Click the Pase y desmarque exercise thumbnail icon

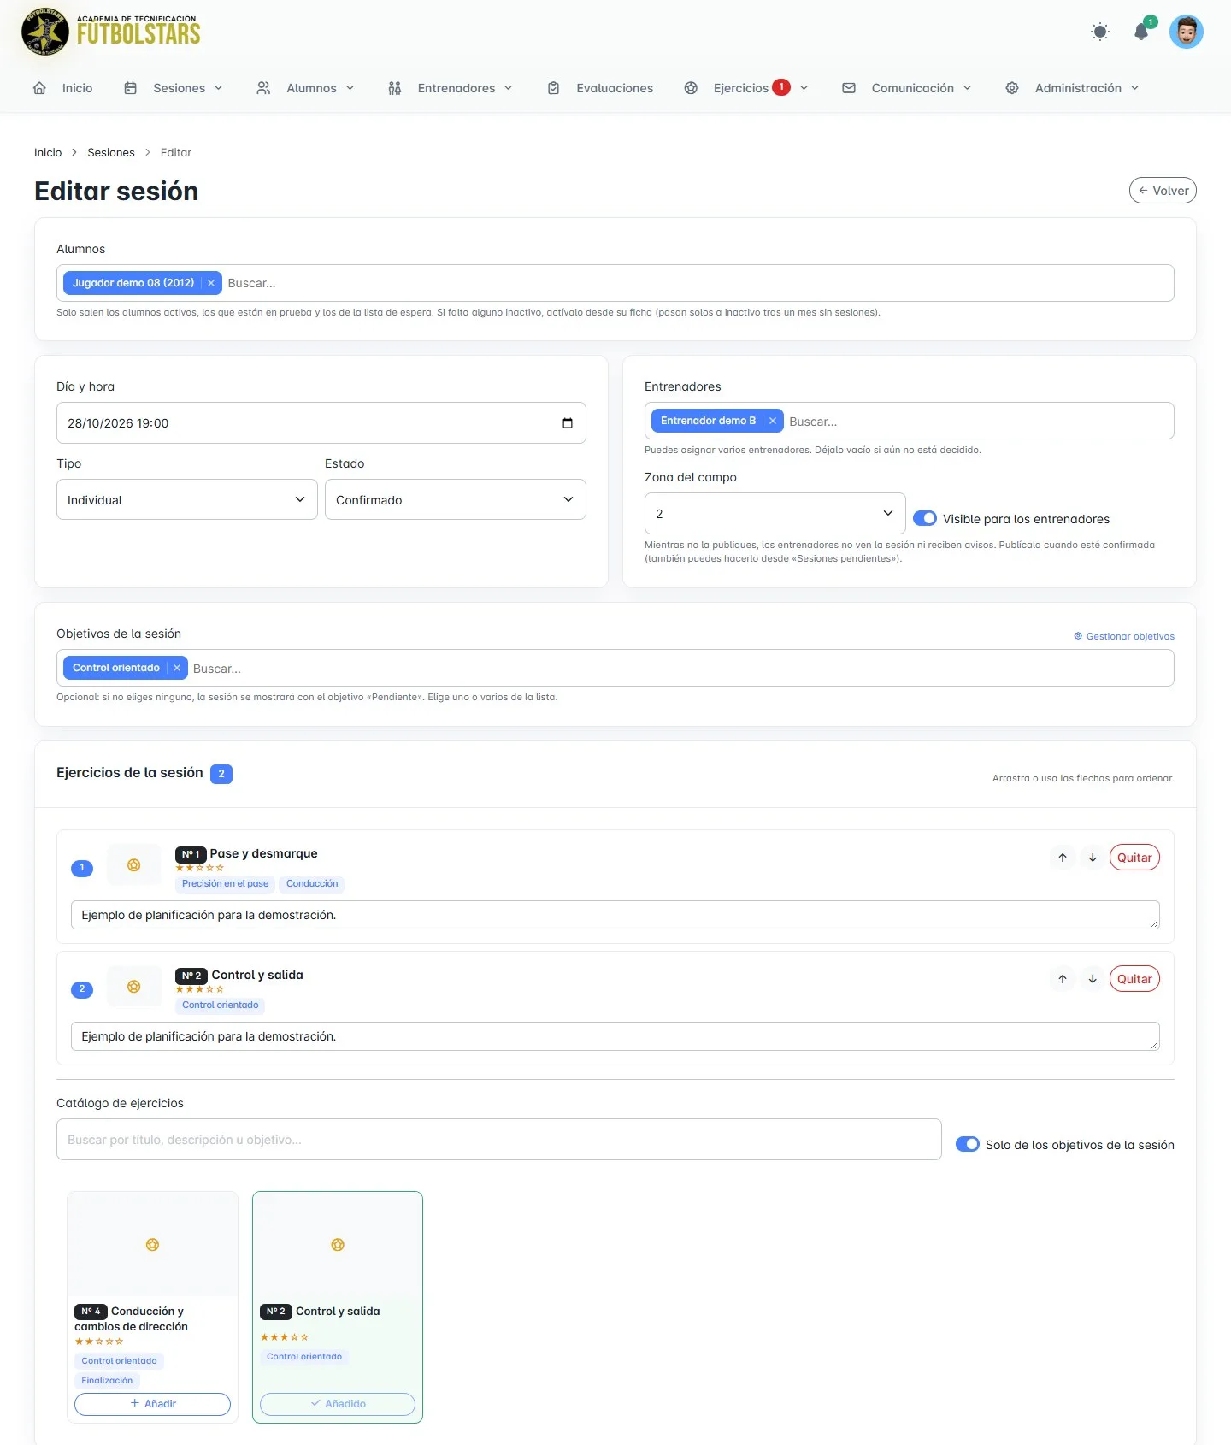[x=134, y=864]
